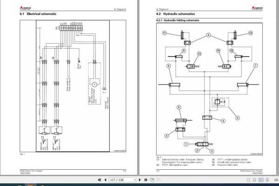Click callout number 11 at the top left
This screenshot has height=186, width=279.
(165, 33)
